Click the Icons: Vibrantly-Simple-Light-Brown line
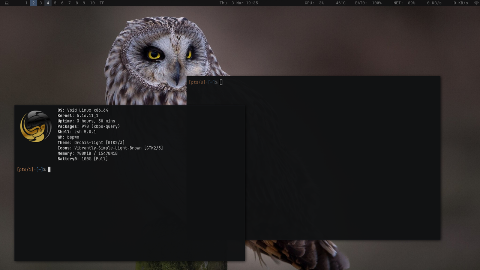Image resolution: width=480 pixels, height=270 pixels. [x=110, y=148]
